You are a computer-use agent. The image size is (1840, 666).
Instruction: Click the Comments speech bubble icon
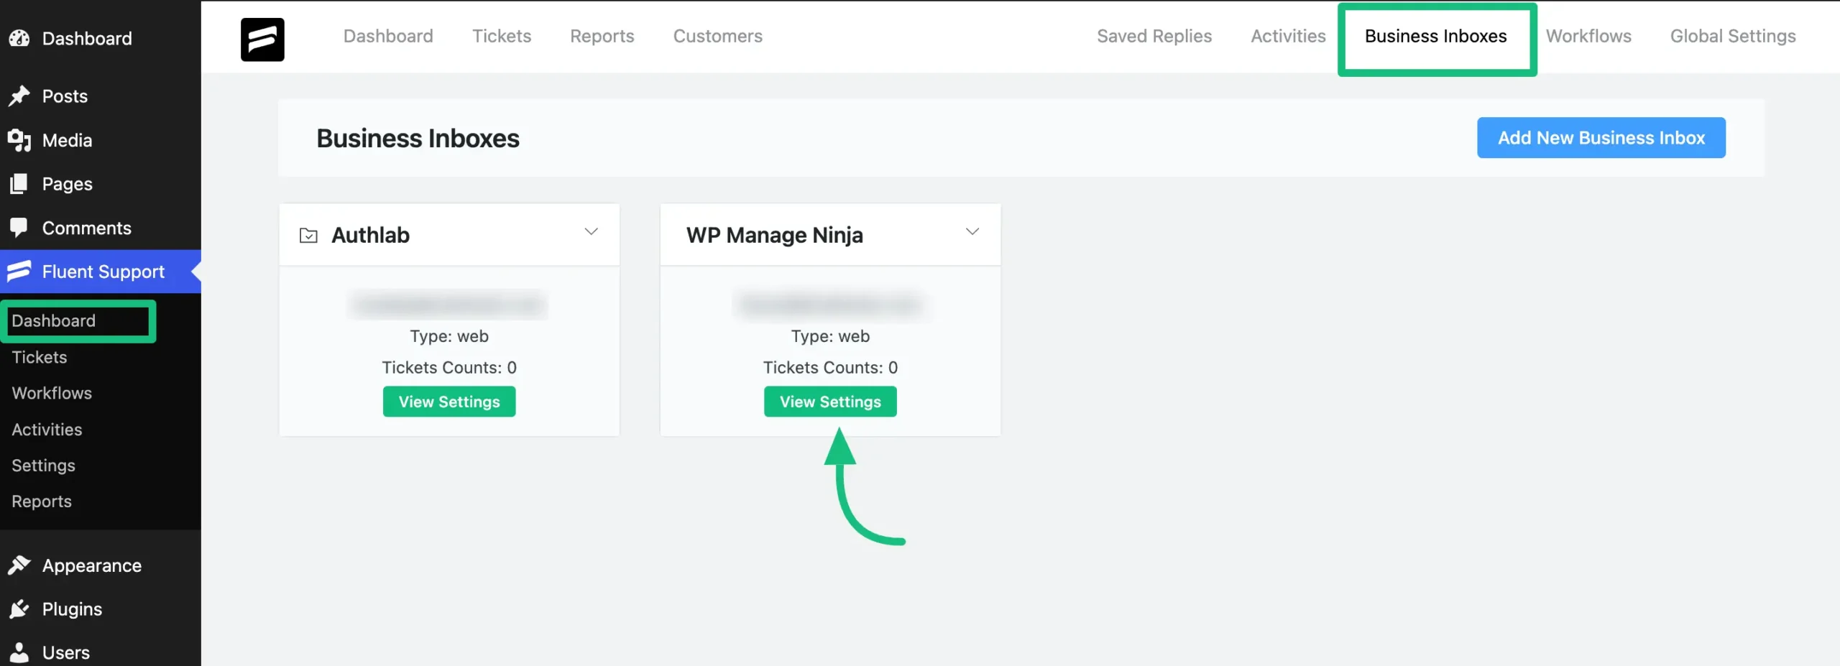(19, 228)
